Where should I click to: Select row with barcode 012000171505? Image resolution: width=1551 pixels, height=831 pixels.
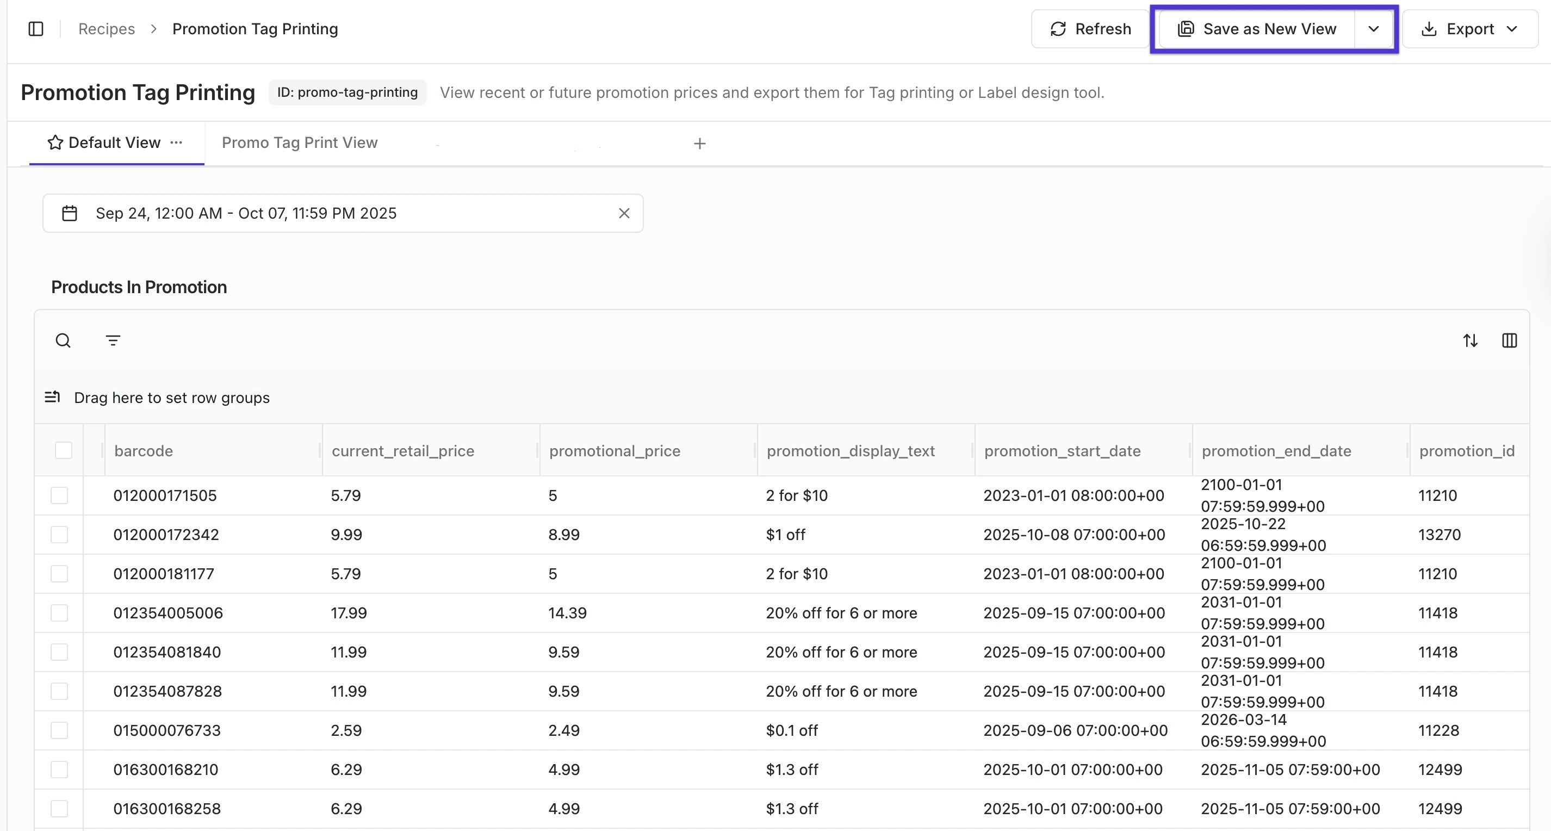tap(59, 495)
